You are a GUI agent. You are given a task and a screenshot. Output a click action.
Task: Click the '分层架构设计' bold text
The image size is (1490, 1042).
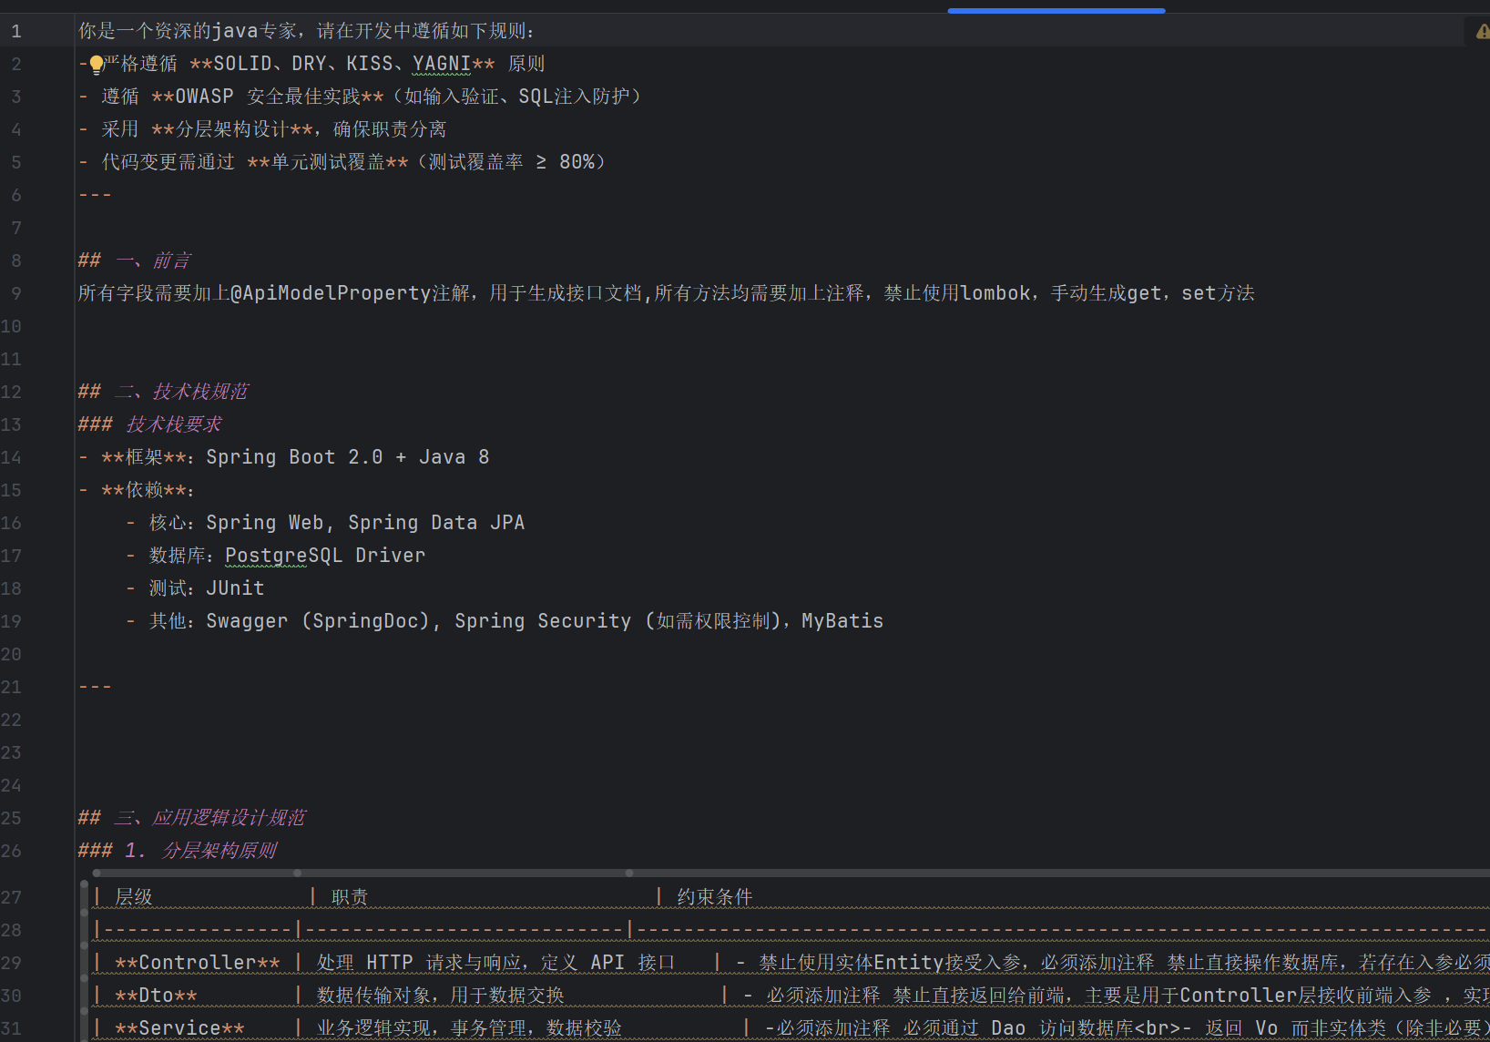tap(231, 129)
